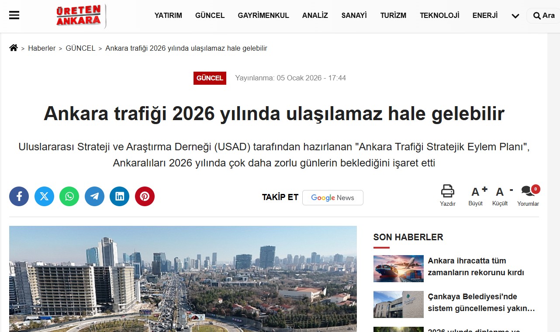Screen dimensions: 560x332
Task: Open the hamburger menu
Action: coord(14,15)
